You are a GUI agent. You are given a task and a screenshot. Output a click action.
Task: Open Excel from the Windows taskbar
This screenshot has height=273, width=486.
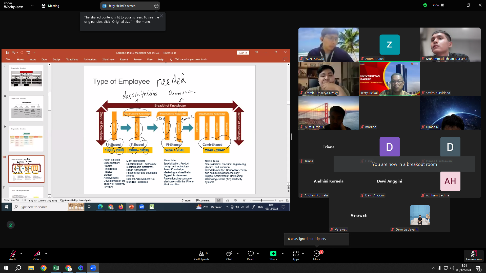pos(56,268)
